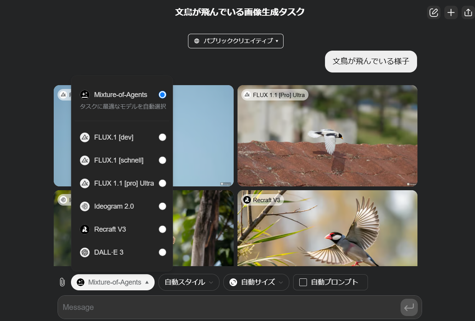Click the paperclip attachment icon
The image size is (475, 321).
(x=62, y=282)
